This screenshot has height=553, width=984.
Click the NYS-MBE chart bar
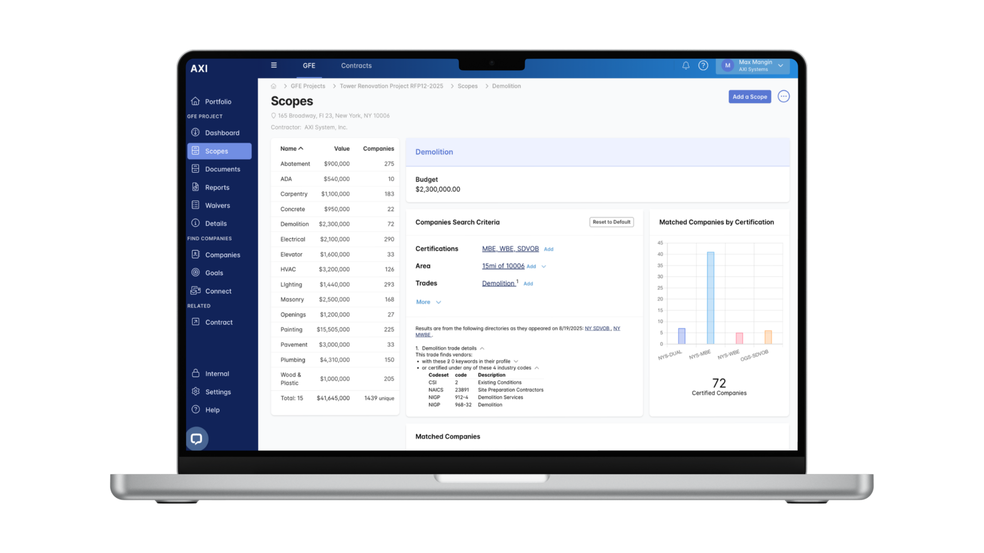coord(710,298)
